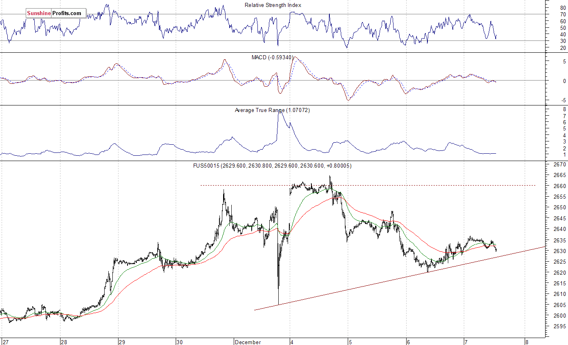Click the MACD axis value -5

click(564, 101)
